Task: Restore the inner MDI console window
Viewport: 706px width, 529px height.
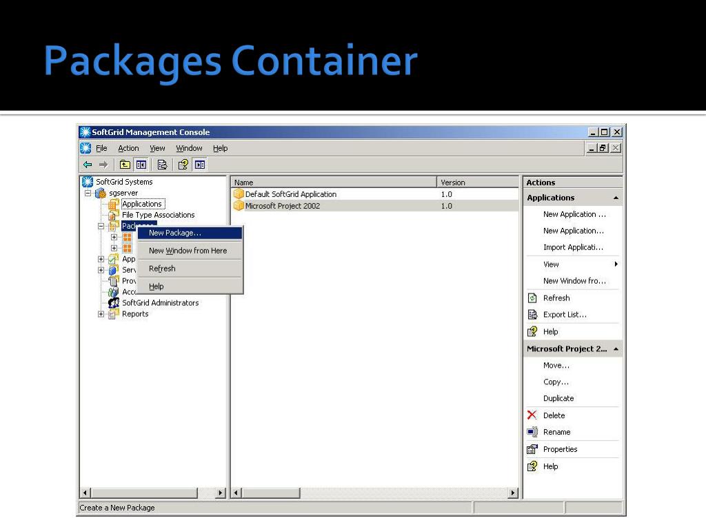Action: (x=604, y=147)
